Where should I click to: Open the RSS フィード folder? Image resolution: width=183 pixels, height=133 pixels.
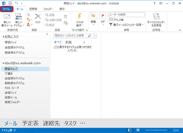[12, 88]
